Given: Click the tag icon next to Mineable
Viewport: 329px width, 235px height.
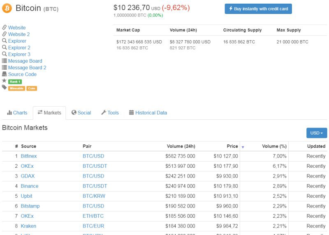Looking at the screenshot, I should pyautogui.click(x=5, y=87).
